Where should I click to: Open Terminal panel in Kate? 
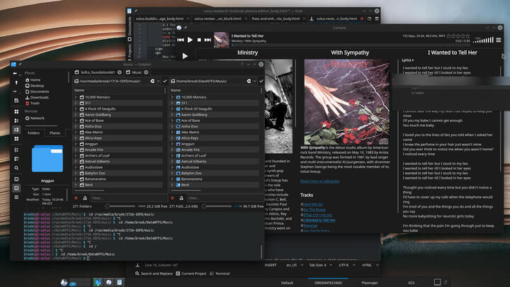click(220, 274)
